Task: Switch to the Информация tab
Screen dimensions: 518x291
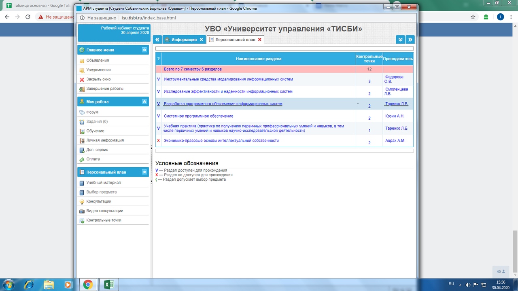Action: (184, 40)
